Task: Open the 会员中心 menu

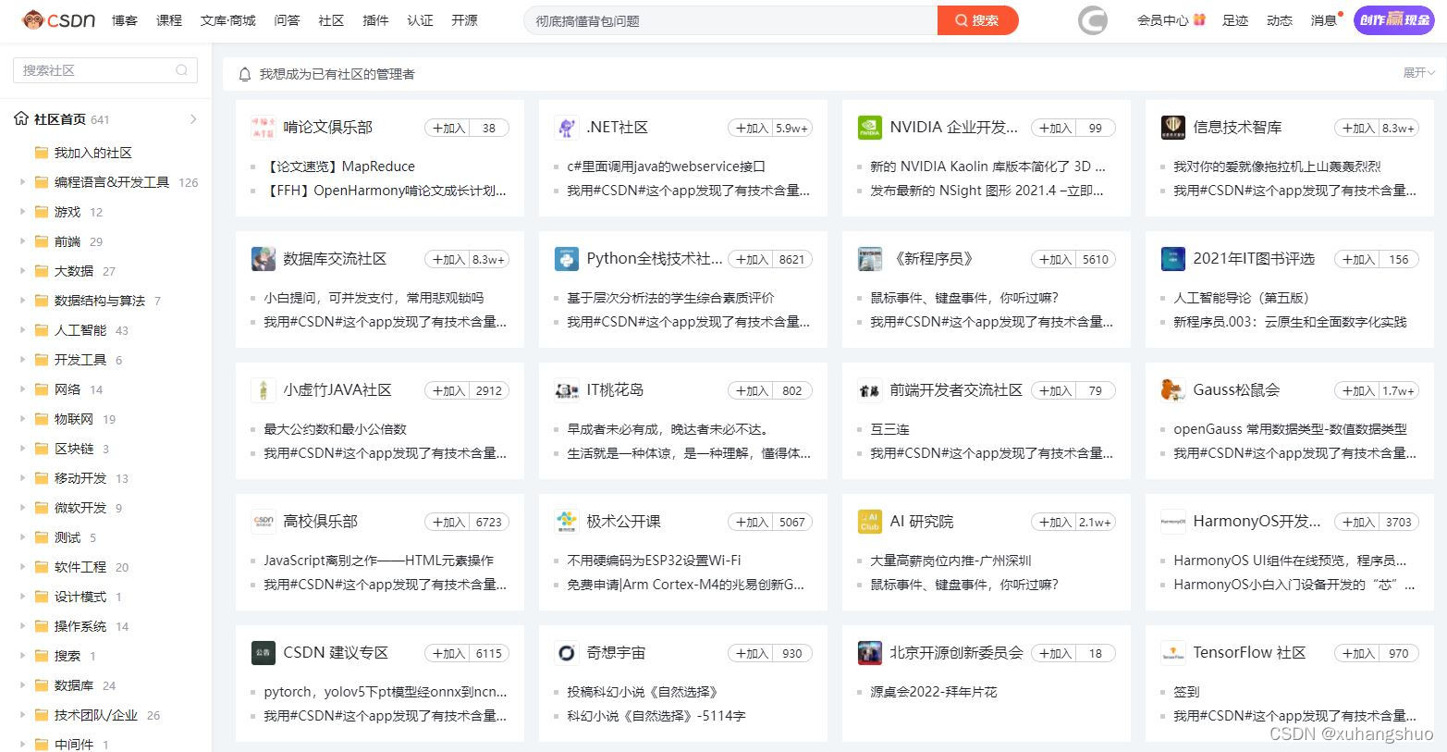Action: click(x=1171, y=20)
